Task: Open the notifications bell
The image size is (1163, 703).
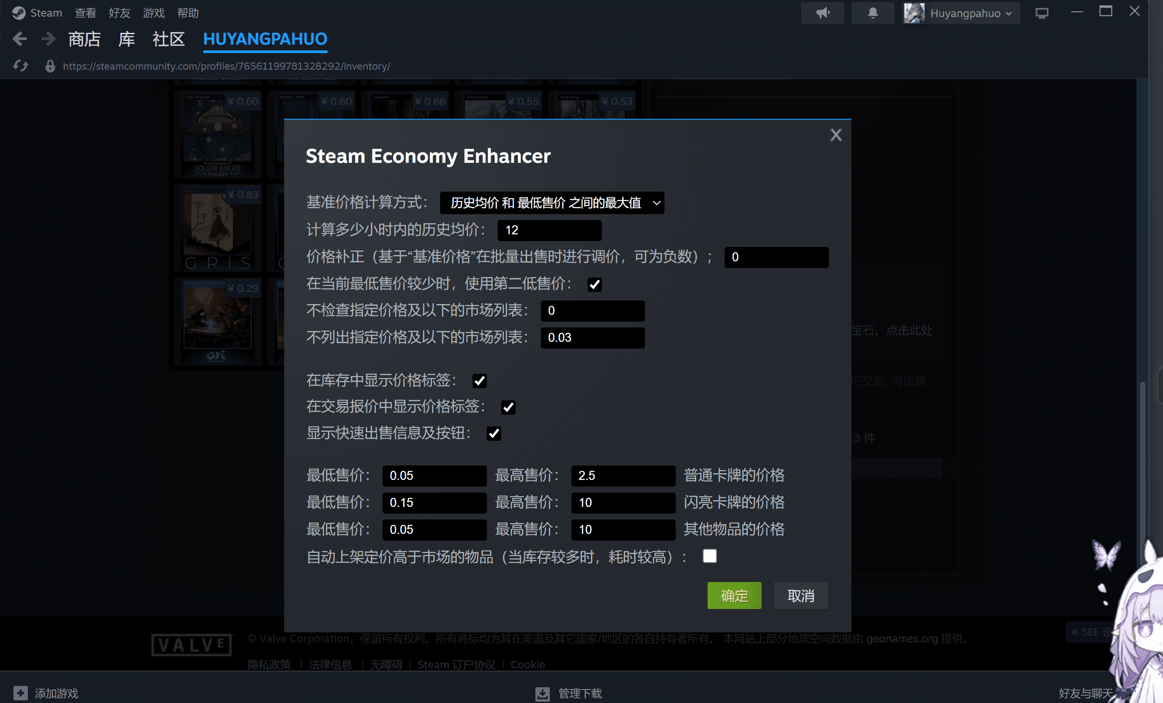Action: 873,13
